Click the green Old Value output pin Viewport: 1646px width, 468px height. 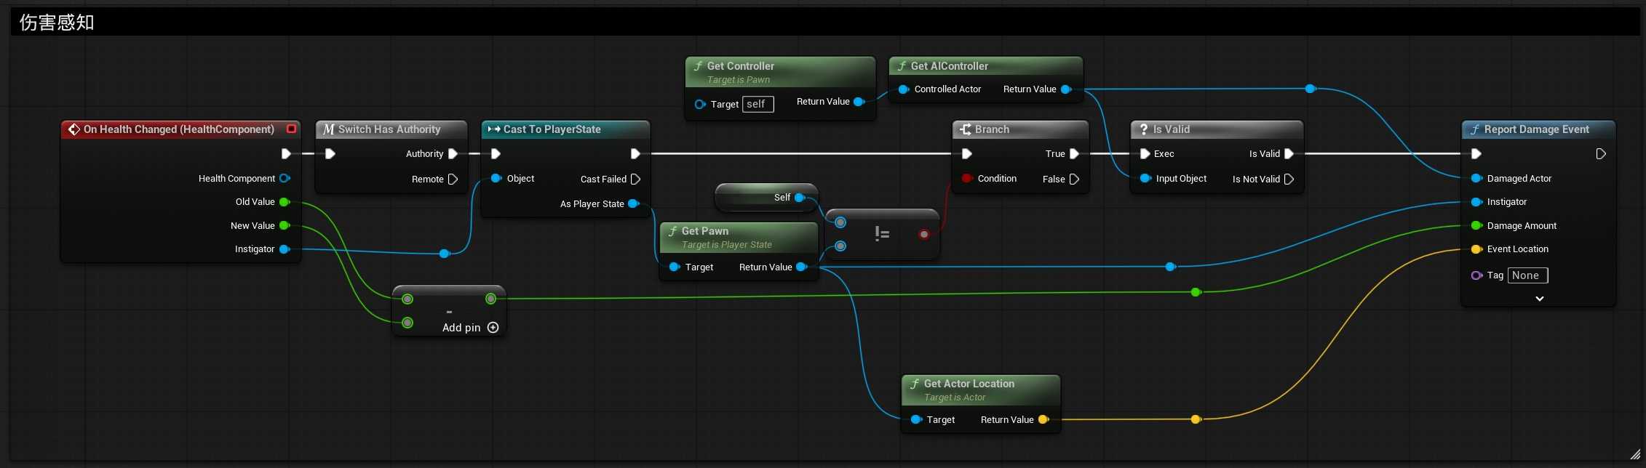click(x=285, y=202)
